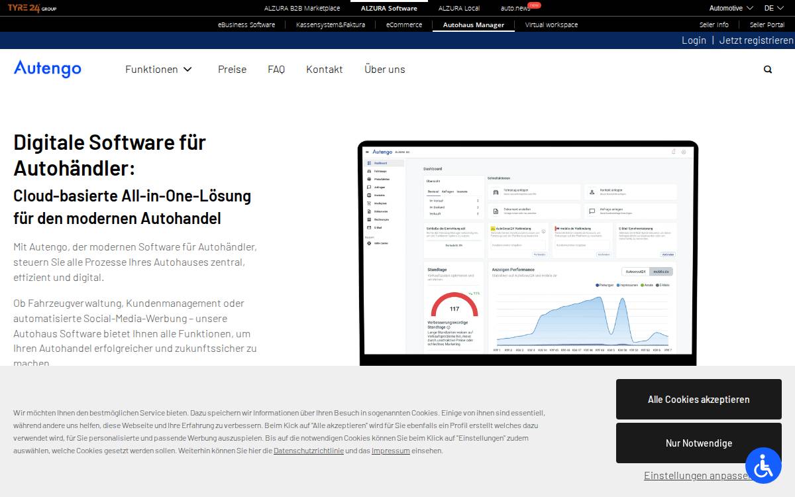Viewport: 795px width, 497px height.
Task: Select the Autohaus Manager tab
Action: point(474,25)
